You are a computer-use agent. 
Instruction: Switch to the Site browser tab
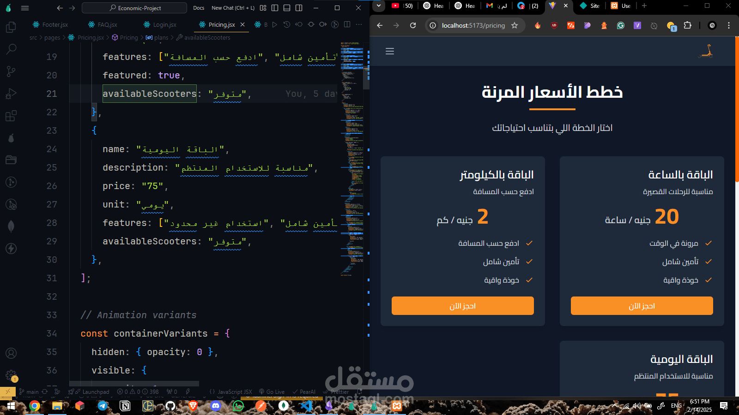[x=590, y=6]
